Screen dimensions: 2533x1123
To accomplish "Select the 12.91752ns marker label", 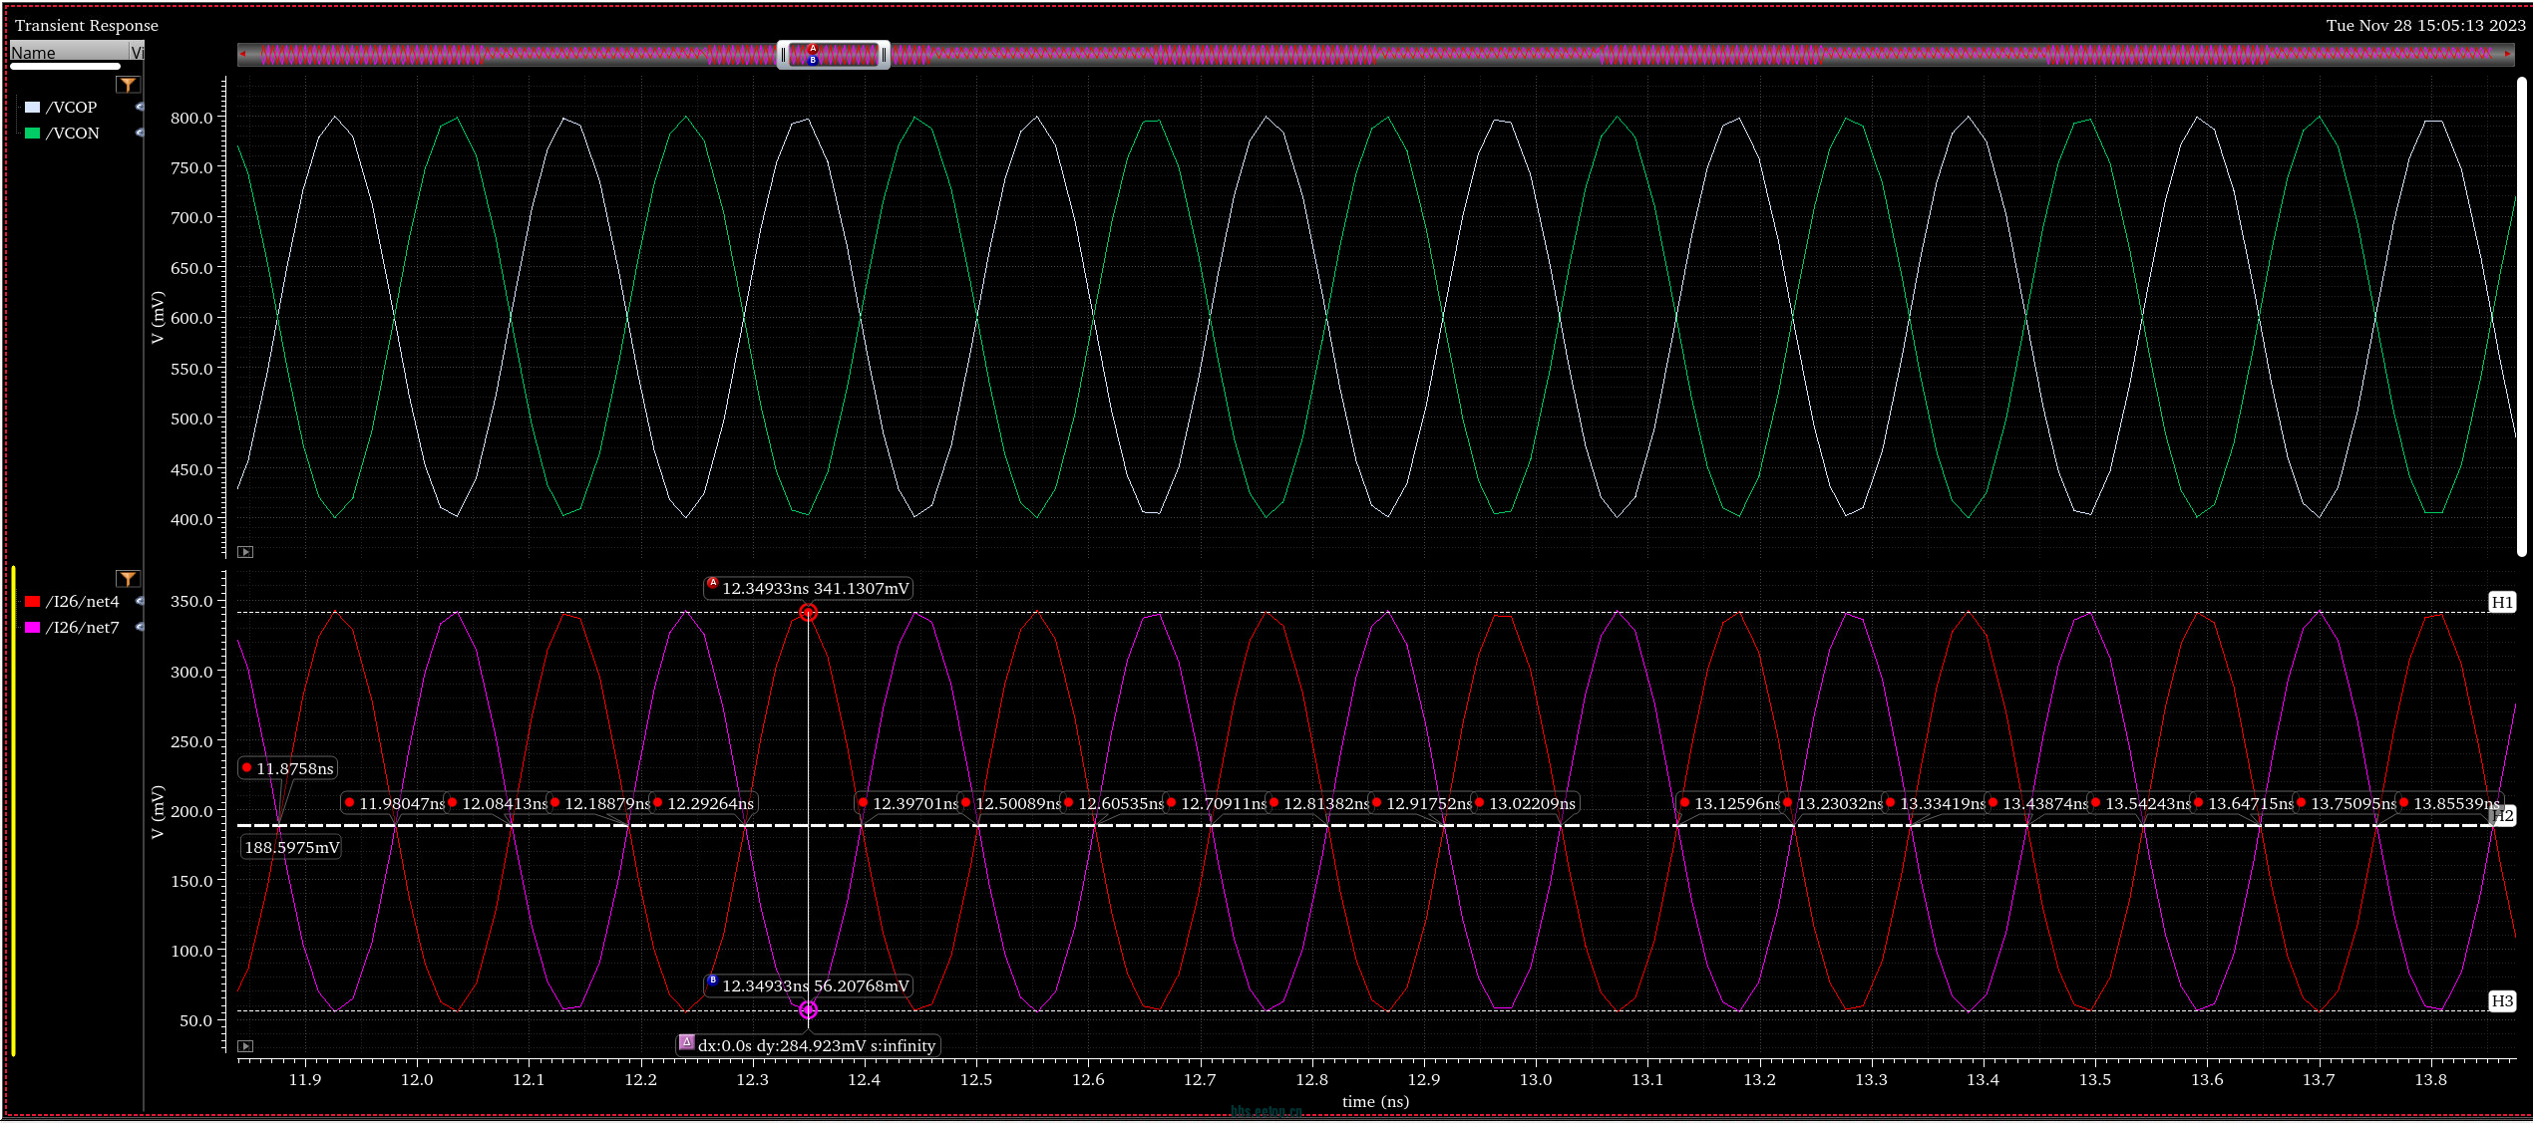I will tap(1420, 803).
